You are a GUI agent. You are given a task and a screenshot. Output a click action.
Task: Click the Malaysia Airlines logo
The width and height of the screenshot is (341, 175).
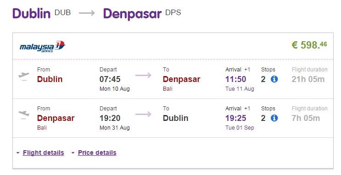42,46
